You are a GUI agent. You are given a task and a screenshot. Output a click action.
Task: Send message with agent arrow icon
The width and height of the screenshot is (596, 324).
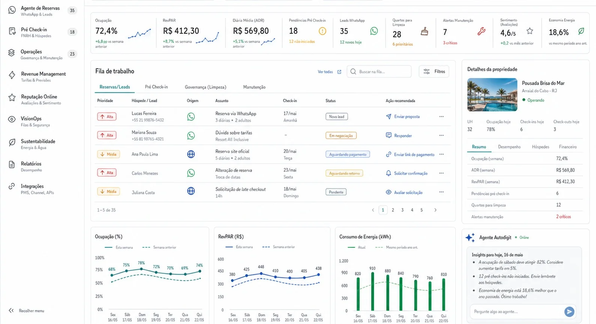(x=569, y=311)
